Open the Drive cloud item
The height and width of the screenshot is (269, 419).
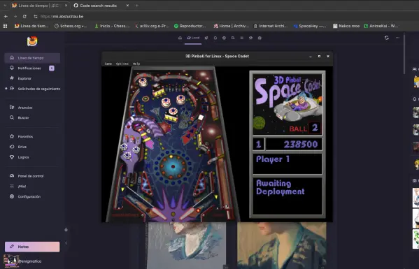[32, 147]
